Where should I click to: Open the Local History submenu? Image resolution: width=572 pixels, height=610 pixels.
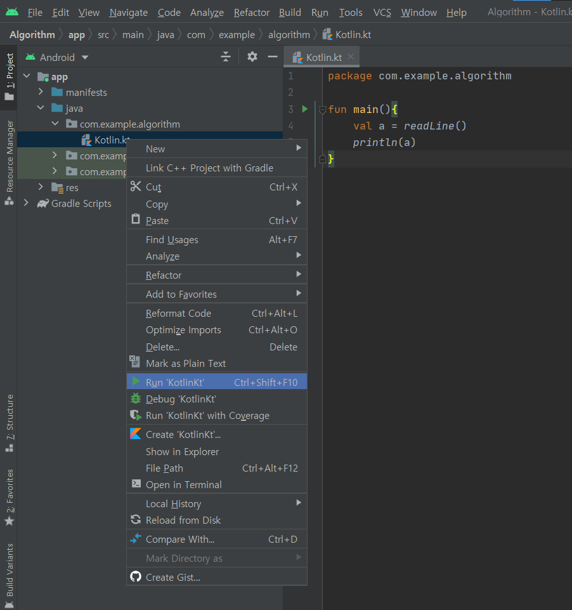click(217, 503)
